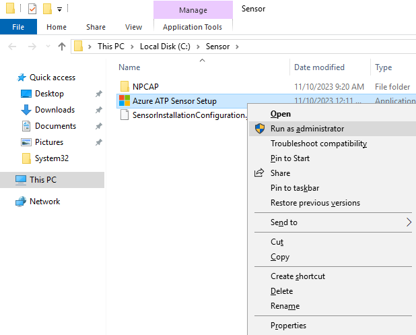Open Pictures in the navigation pane
The width and height of the screenshot is (416, 335).
coord(49,142)
